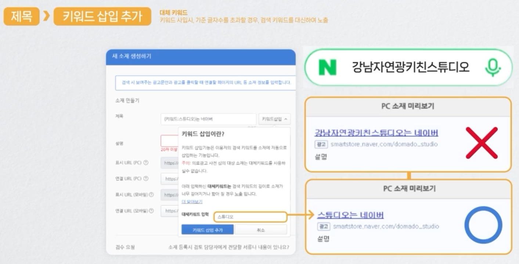Click the 새 소재 생성하기 dialog header
The height and width of the screenshot is (264, 519).
coord(201,57)
